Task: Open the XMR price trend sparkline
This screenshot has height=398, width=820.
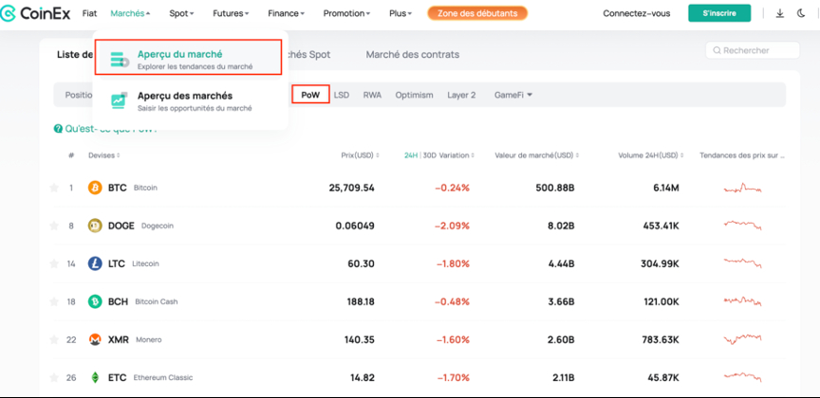Action: 742,338
